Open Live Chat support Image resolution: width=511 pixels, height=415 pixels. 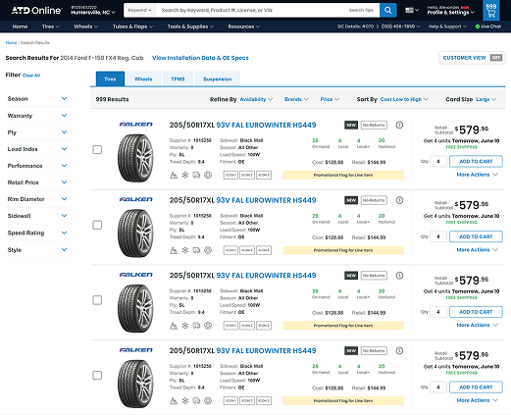tap(488, 26)
